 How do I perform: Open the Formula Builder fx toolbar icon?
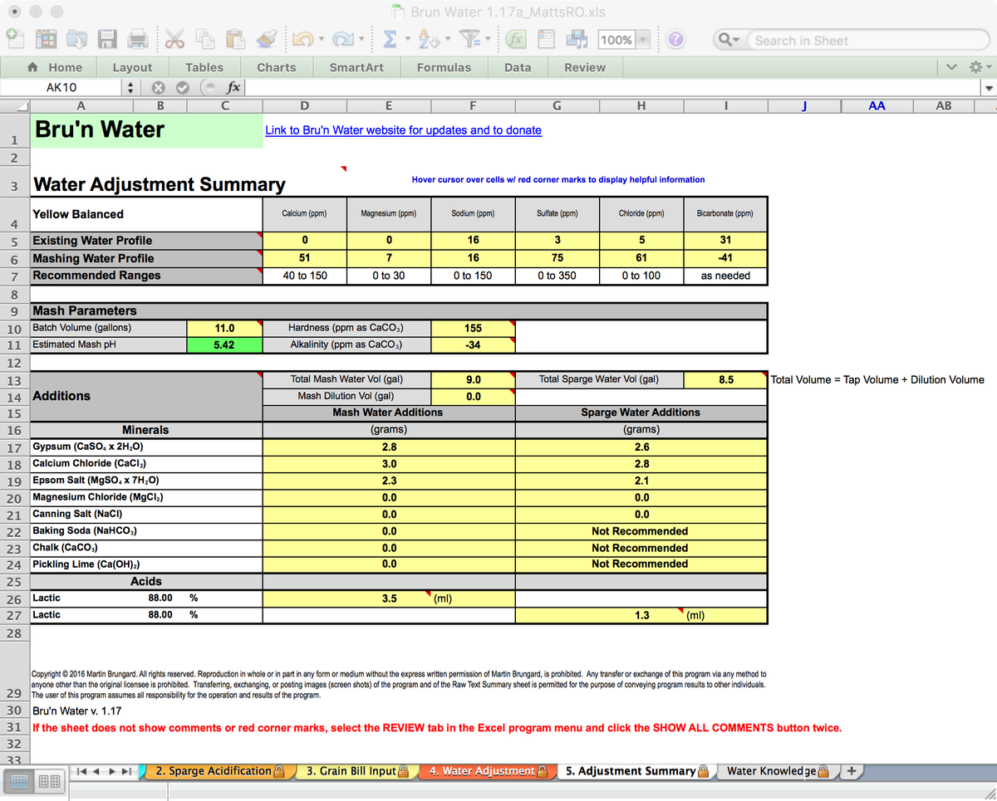pyautogui.click(x=514, y=38)
